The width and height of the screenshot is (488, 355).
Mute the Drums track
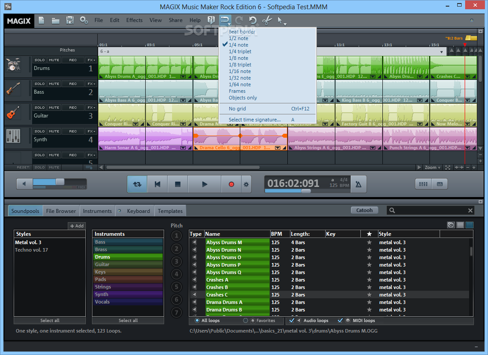[54, 60]
